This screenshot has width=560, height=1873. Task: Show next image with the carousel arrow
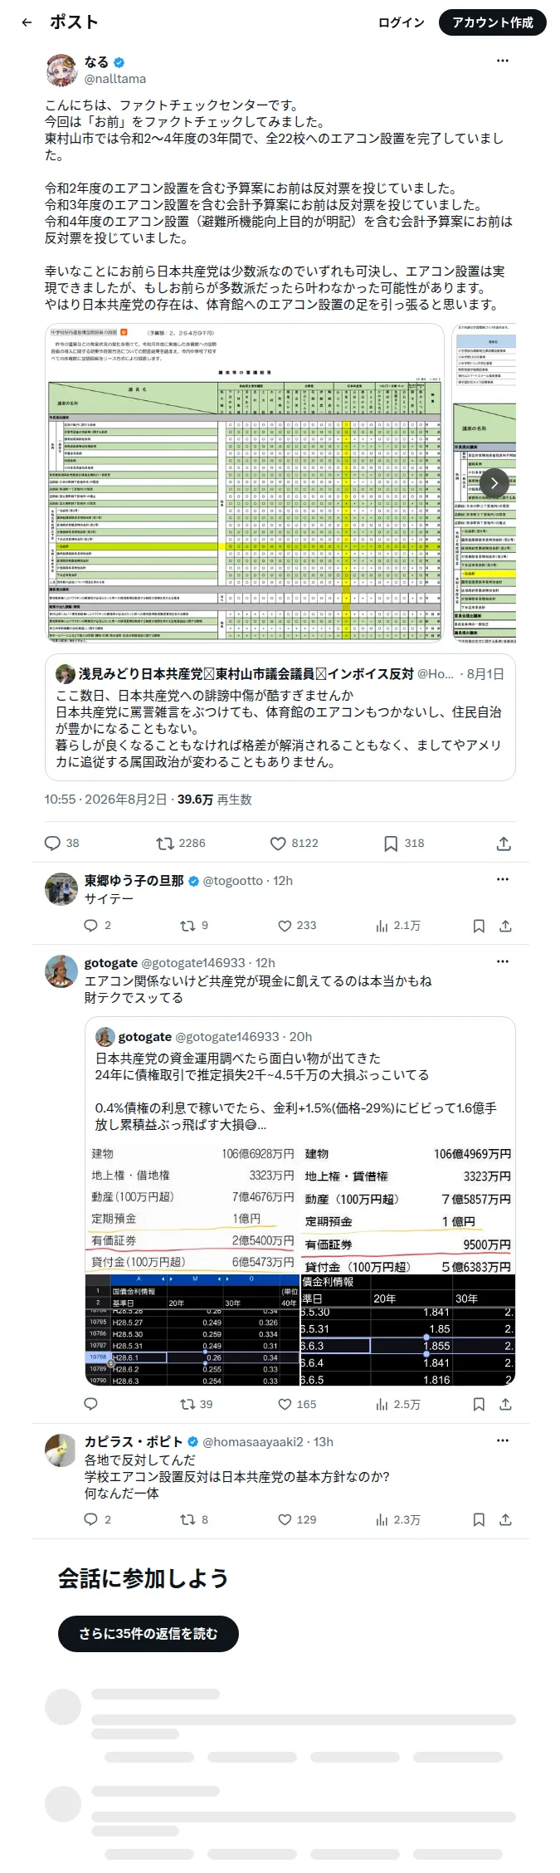click(494, 482)
